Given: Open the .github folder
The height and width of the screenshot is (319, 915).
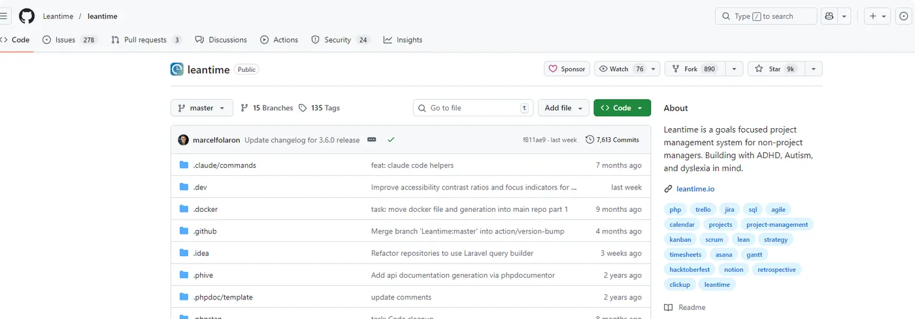Looking at the screenshot, I should pyautogui.click(x=205, y=231).
